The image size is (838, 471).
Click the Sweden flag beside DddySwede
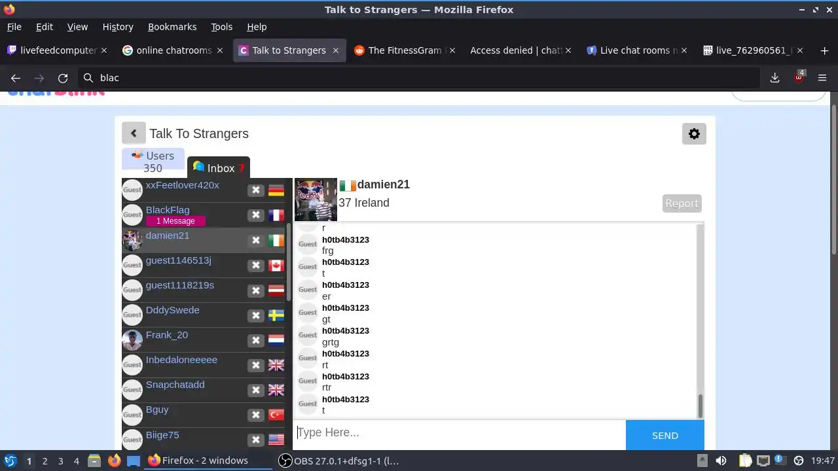coord(276,315)
